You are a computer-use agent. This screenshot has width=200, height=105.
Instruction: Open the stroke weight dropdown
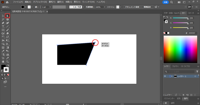point(50,7)
